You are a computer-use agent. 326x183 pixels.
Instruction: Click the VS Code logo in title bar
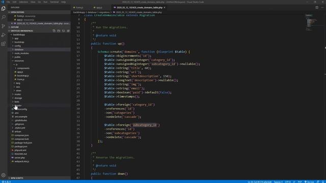pos(3,2)
